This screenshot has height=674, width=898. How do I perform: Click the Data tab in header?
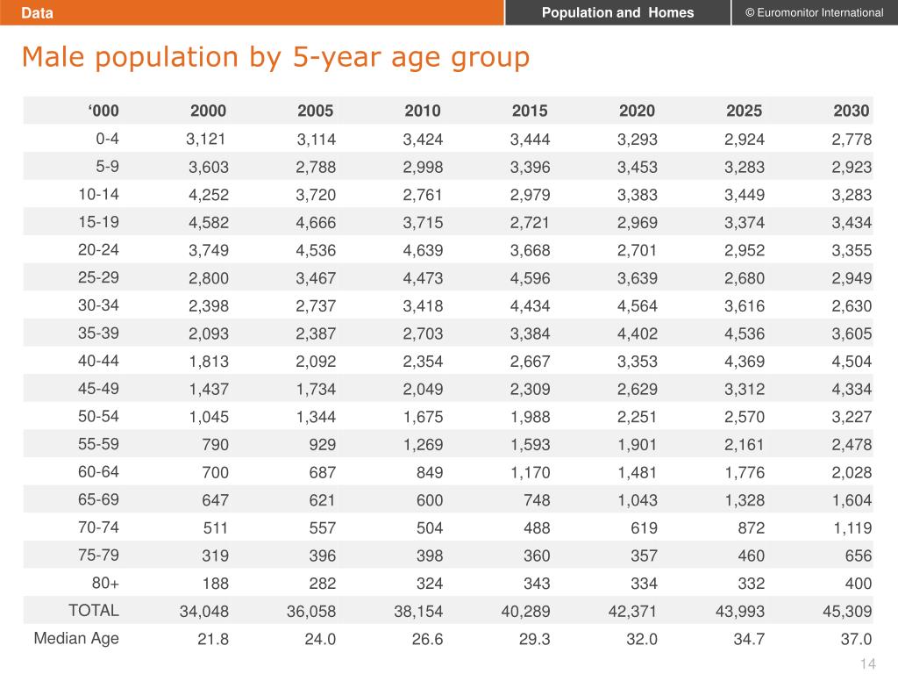pos(37,12)
